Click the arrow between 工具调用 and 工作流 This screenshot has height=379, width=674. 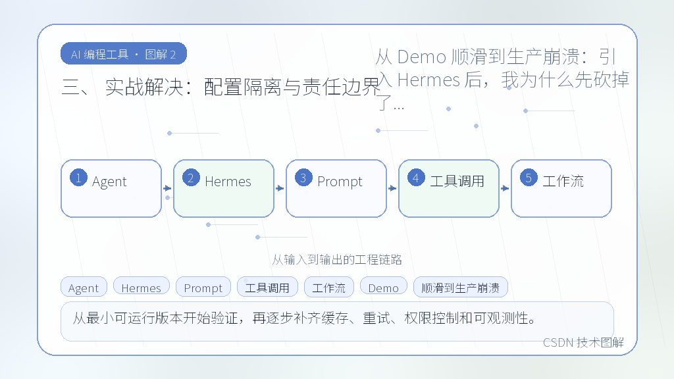505,188
